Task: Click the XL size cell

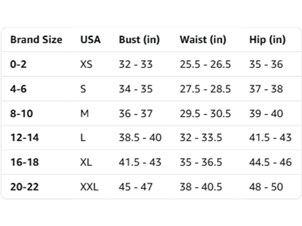Action: (86, 162)
